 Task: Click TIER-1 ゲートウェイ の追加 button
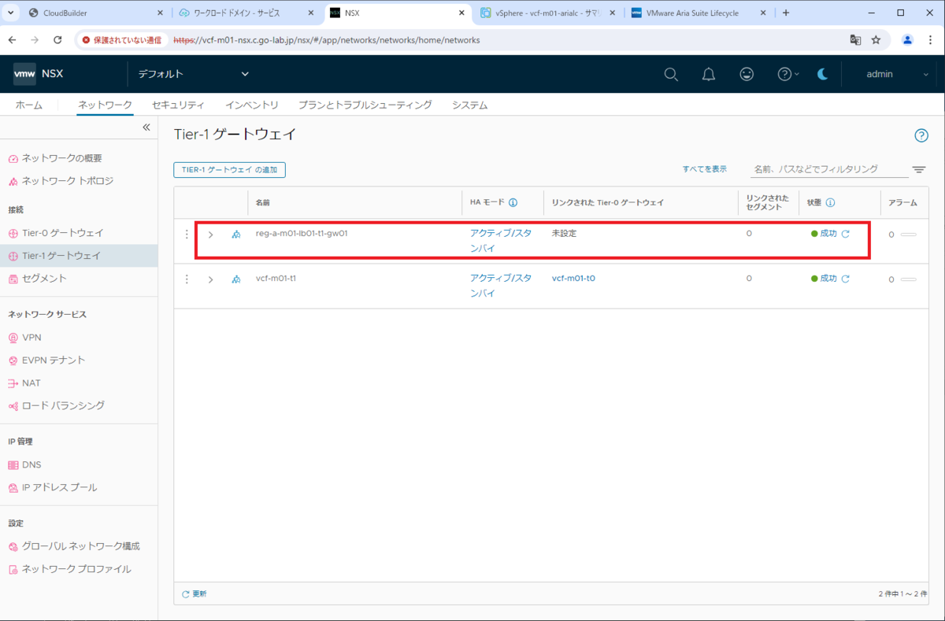229,169
